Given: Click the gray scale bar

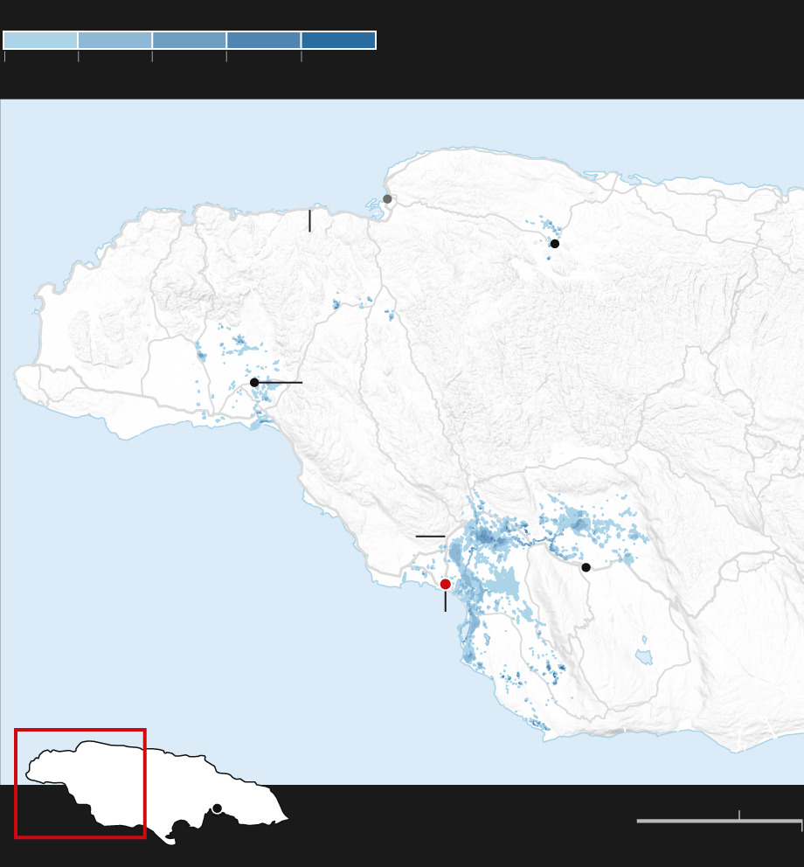Looking at the screenshot, I should (718, 821).
